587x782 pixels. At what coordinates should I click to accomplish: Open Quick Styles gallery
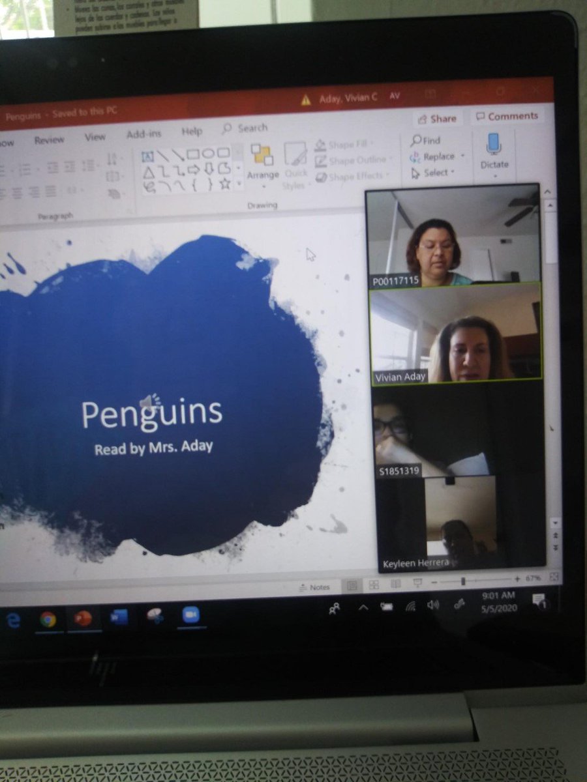295,166
